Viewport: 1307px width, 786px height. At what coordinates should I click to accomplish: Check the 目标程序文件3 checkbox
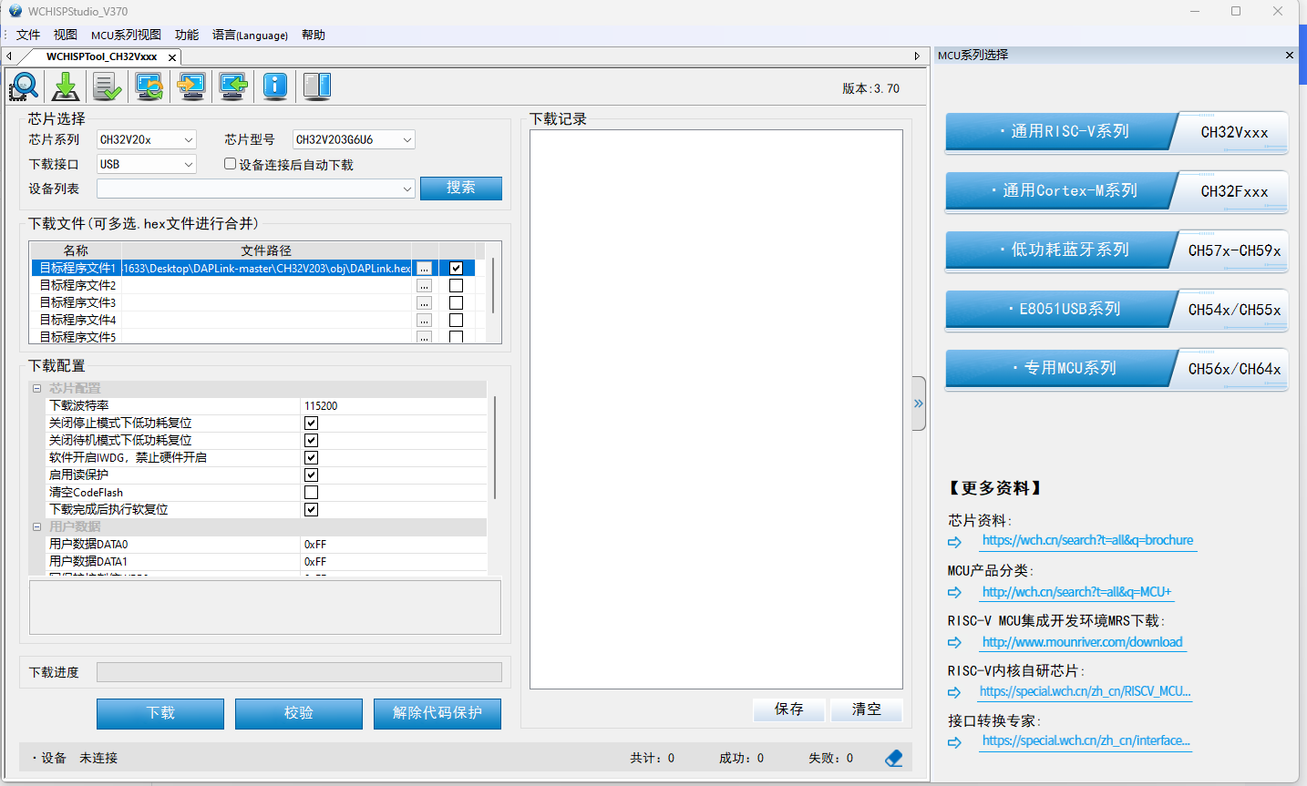[456, 302]
